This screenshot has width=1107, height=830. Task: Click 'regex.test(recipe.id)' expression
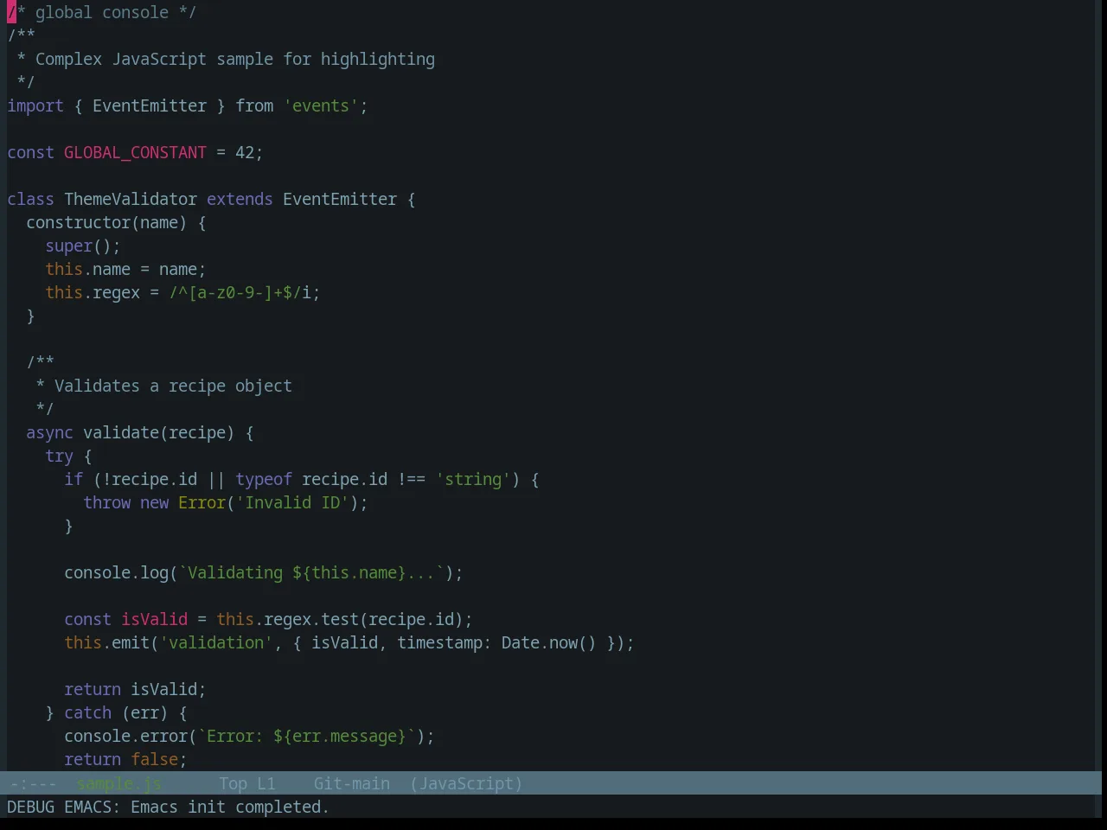363,619
